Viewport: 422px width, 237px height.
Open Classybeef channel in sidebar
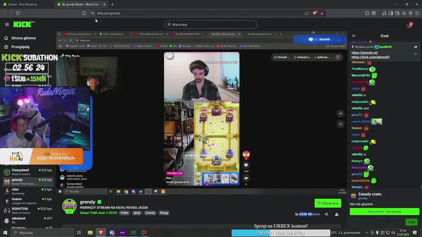(28, 172)
